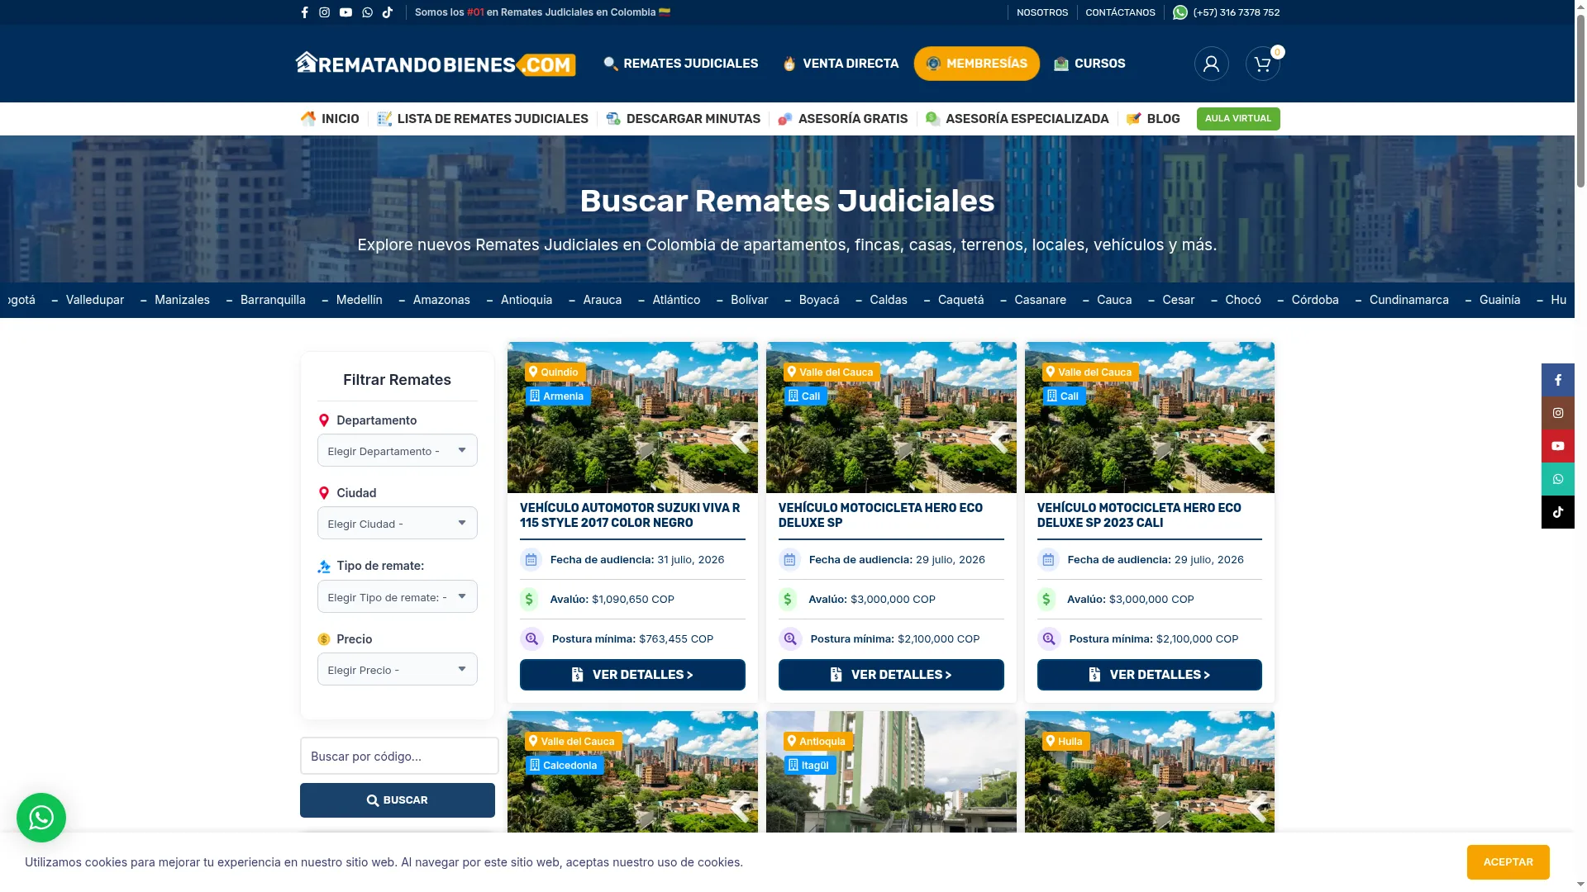This screenshot has width=1587, height=892.
Task: Click the MEMBRESÍAS button
Action: pyautogui.click(x=976, y=64)
